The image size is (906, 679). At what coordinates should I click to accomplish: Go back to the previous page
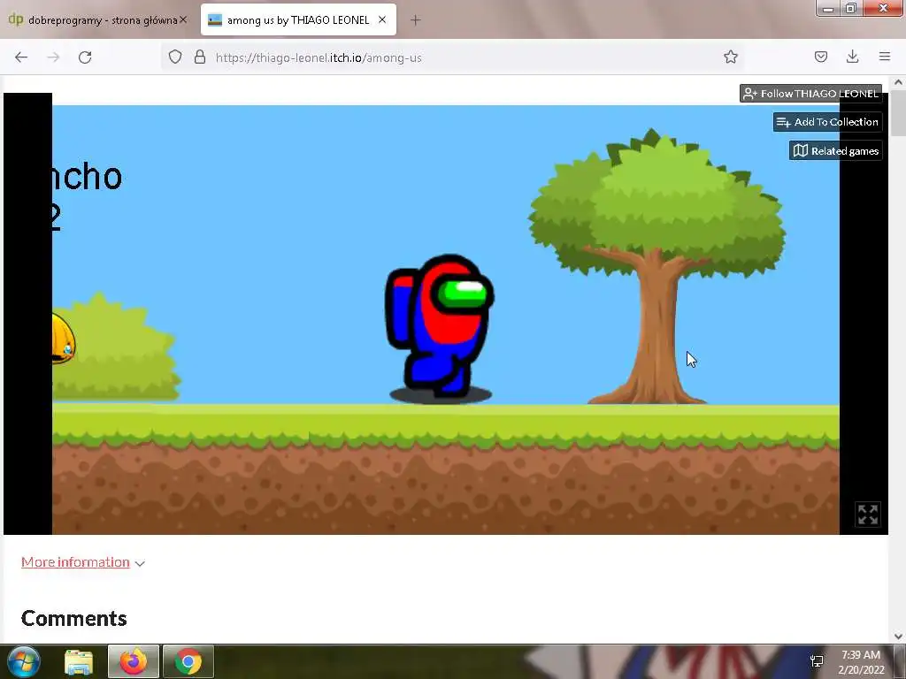[21, 57]
